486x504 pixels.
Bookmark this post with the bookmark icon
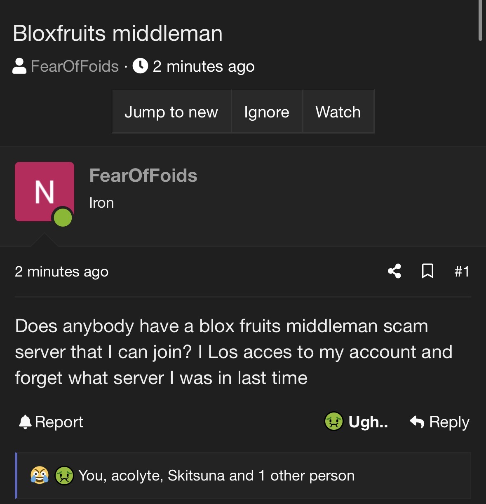427,271
